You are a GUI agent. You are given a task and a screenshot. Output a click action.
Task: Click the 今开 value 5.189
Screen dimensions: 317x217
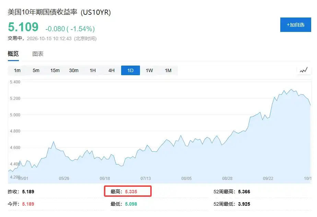(x=28, y=204)
